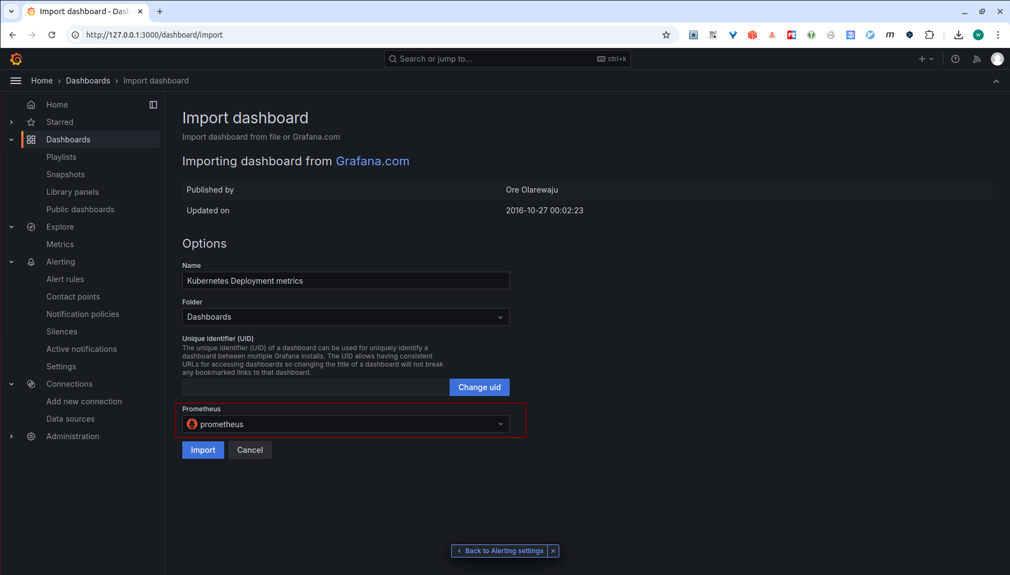Open the Folder dropdown
Screen dimensions: 1010x575
[345, 317]
